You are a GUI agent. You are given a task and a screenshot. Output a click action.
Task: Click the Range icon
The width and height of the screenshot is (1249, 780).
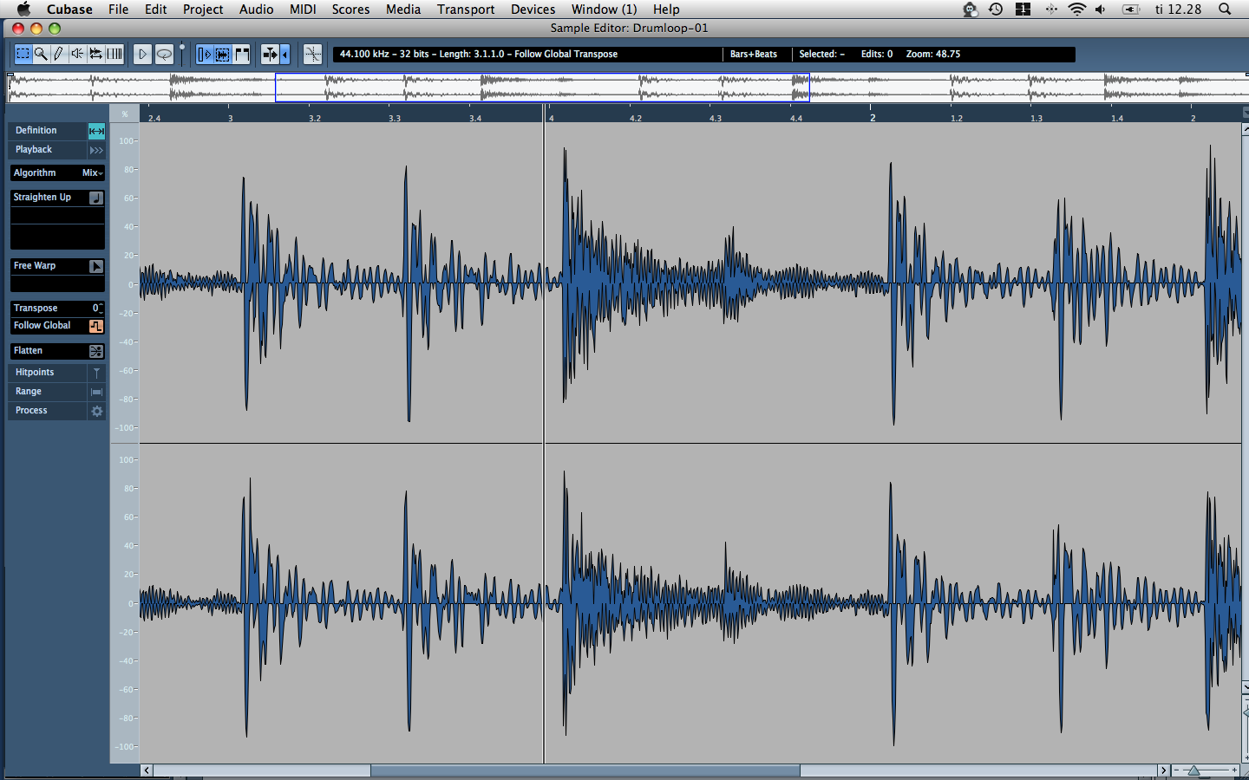96,392
